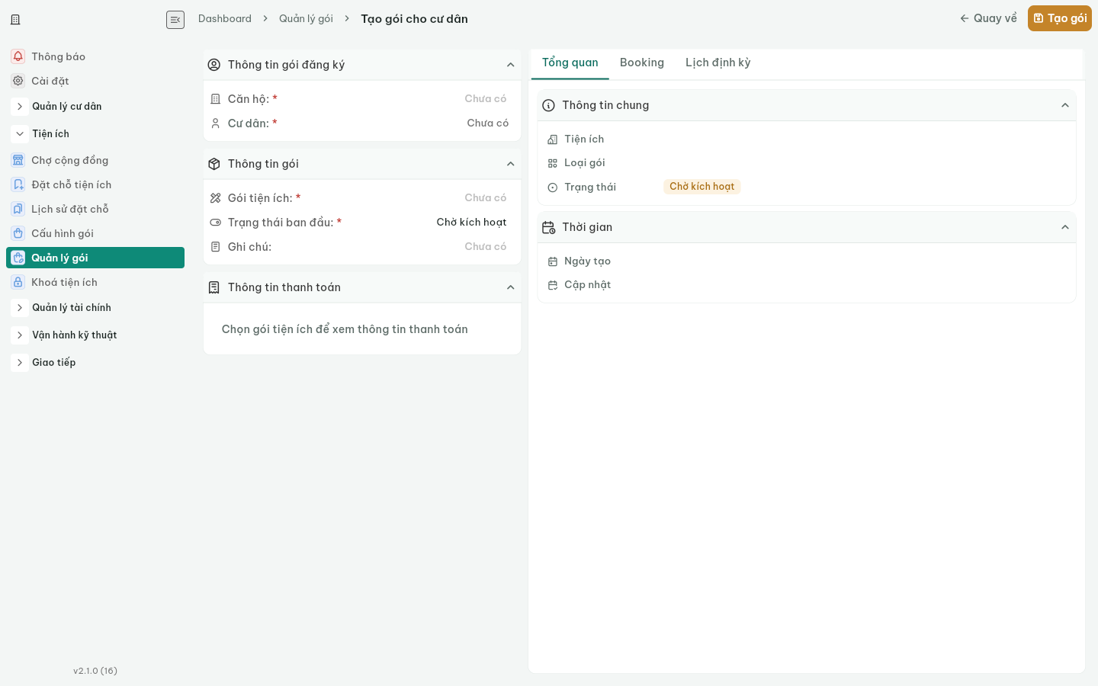1098x686 pixels.
Task: Open Khoá tiện ích lock icon
Action: coord(18,282)
